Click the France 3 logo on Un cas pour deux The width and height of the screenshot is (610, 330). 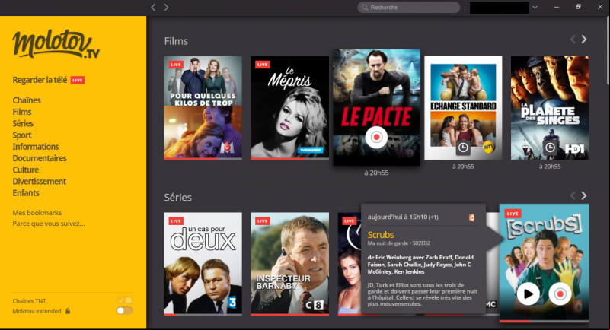232,302
